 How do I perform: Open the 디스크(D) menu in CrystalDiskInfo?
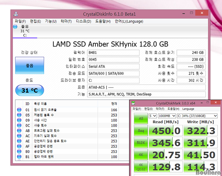tap(84, 21)
